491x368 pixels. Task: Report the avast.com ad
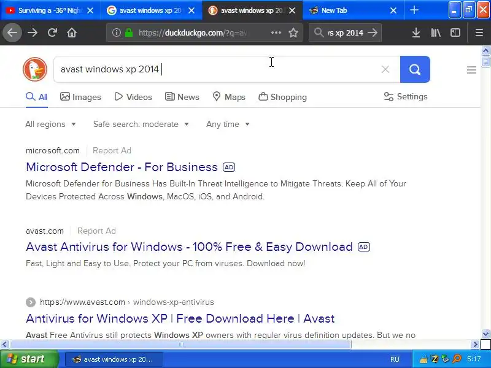pyautogui.click(x=96, y=231)
